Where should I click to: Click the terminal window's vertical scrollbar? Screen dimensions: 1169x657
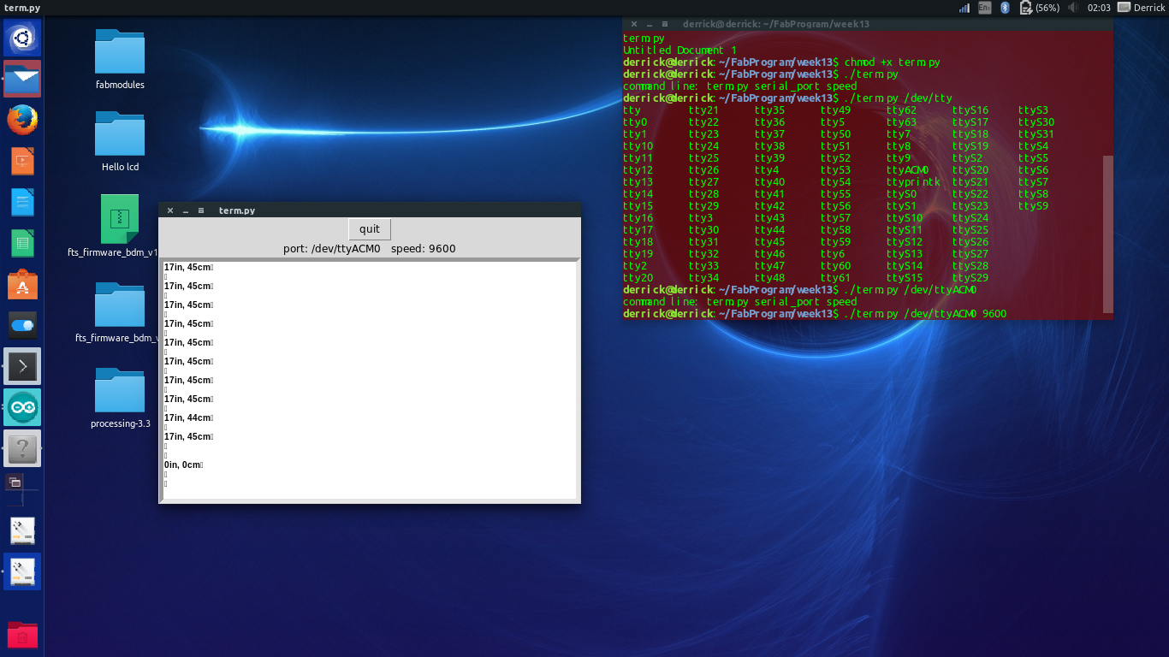[1108, 234]
